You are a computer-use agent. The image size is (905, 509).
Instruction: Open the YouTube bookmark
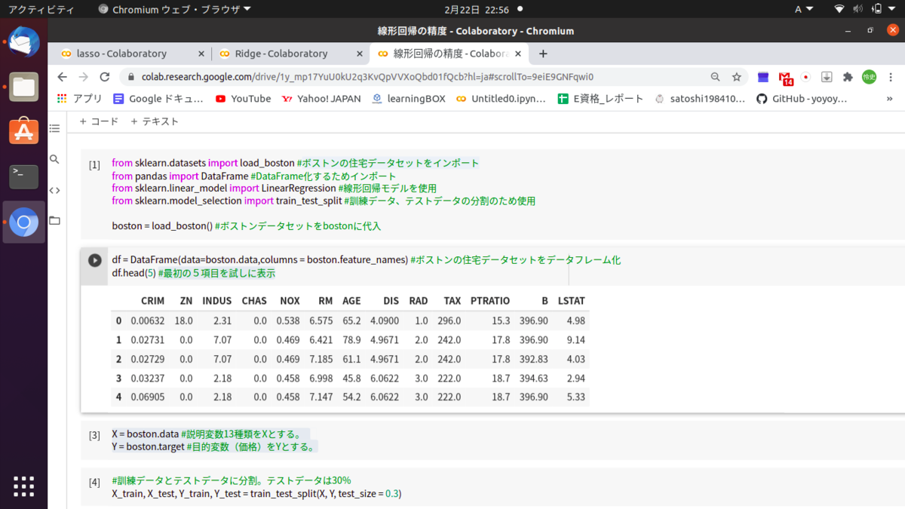(243, 99)
